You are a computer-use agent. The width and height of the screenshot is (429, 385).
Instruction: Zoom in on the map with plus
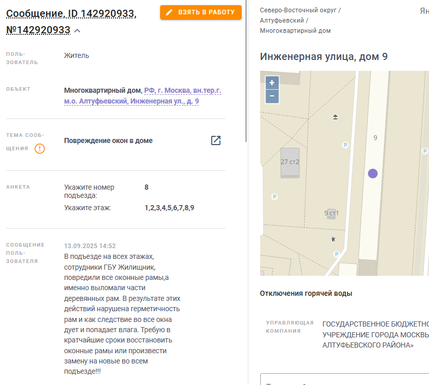pos(272,83)
